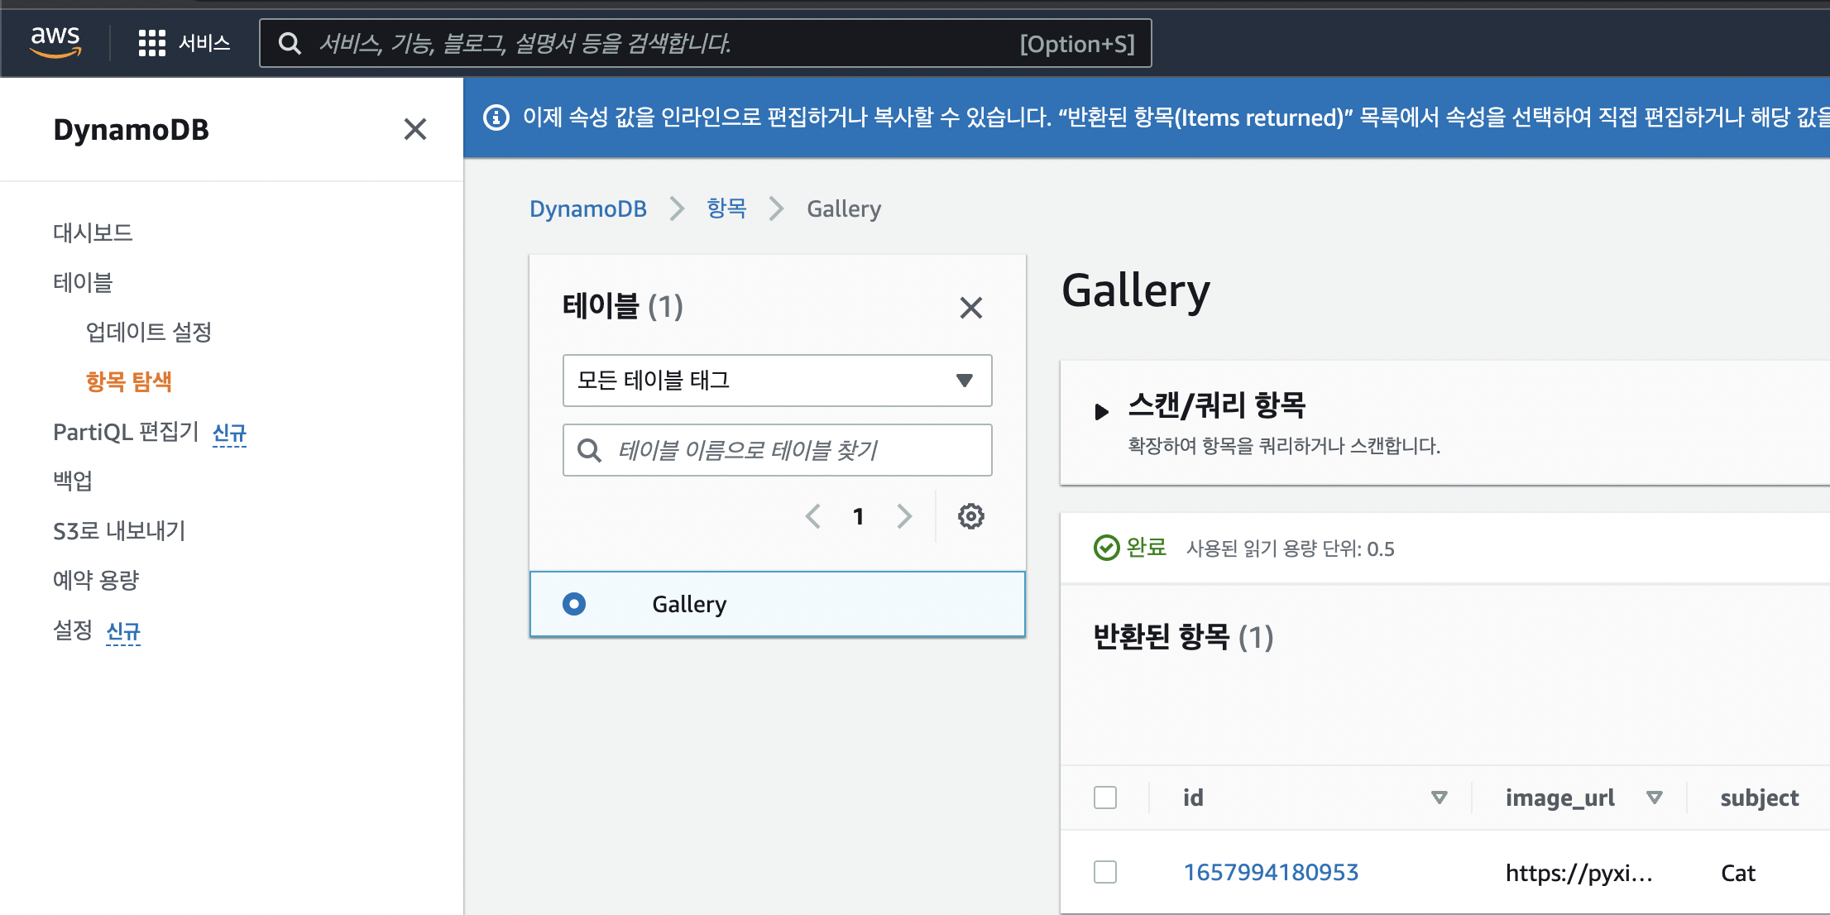Click page number 1 in table pagination

(x=859, y=516)
